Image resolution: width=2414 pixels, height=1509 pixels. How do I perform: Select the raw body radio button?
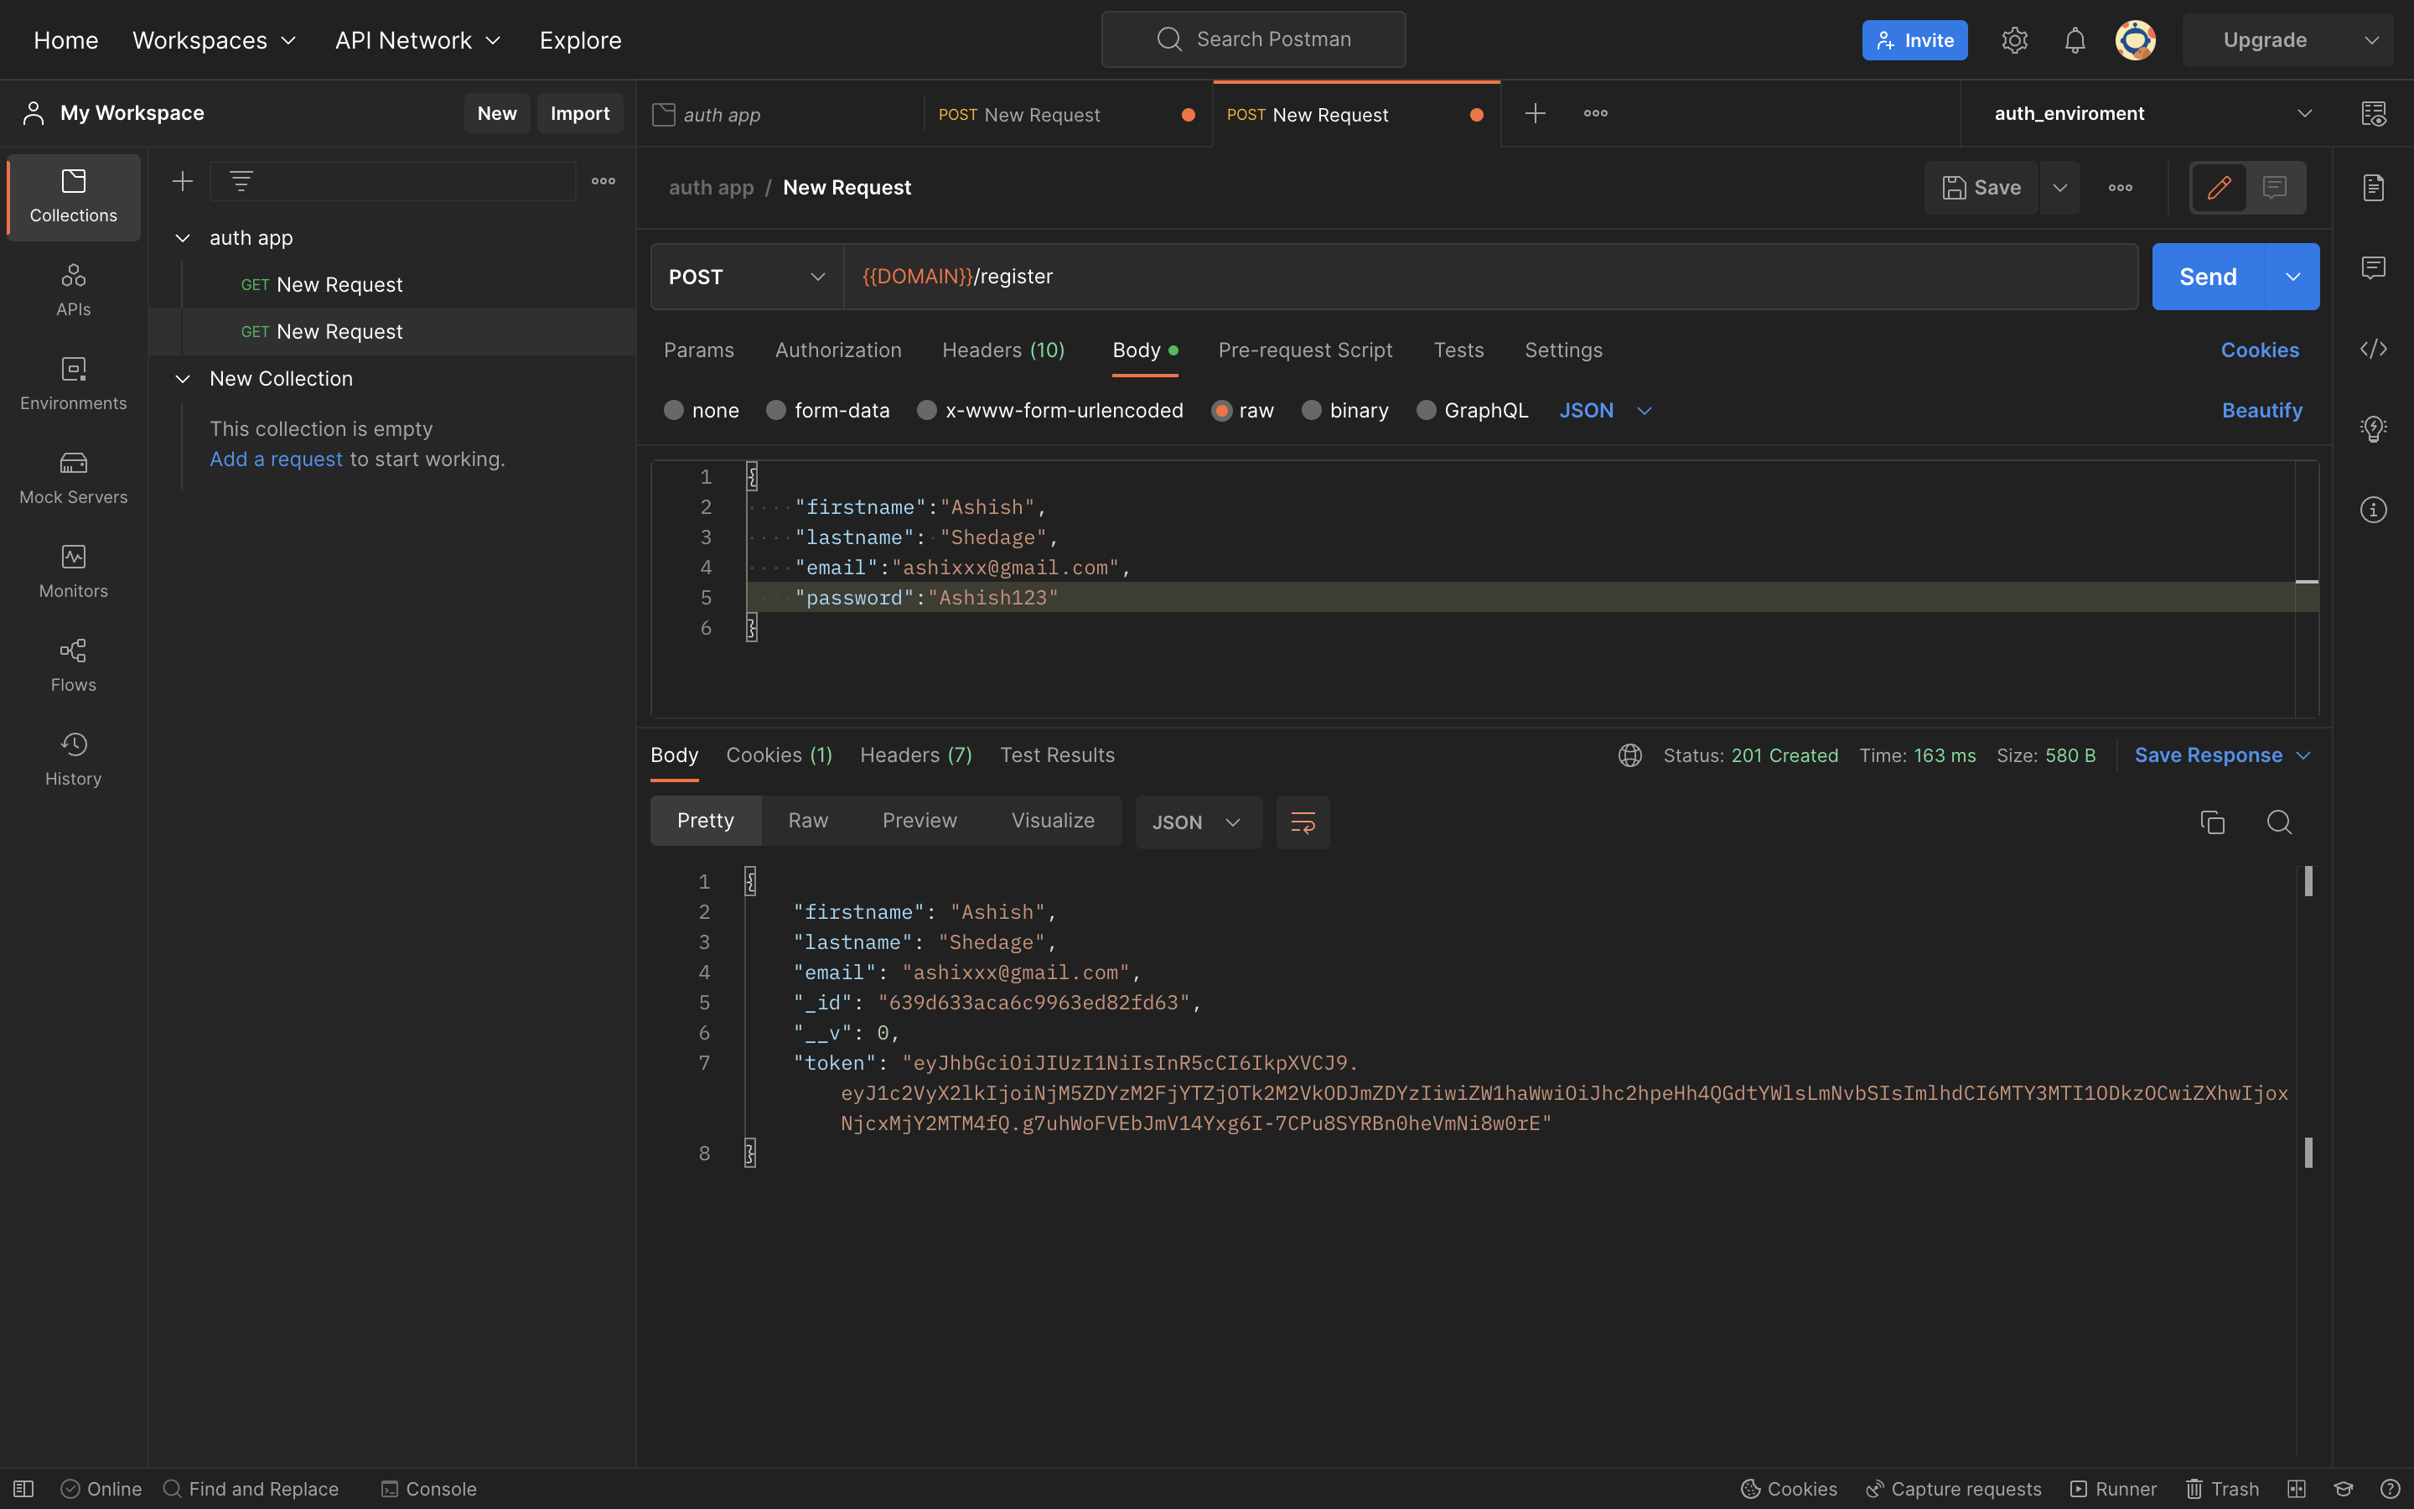coord(1221,410)
